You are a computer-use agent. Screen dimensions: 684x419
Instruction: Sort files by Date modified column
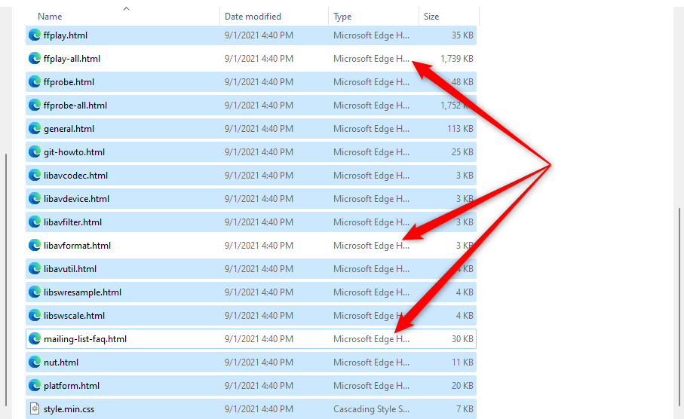click(x=253, y=17)
